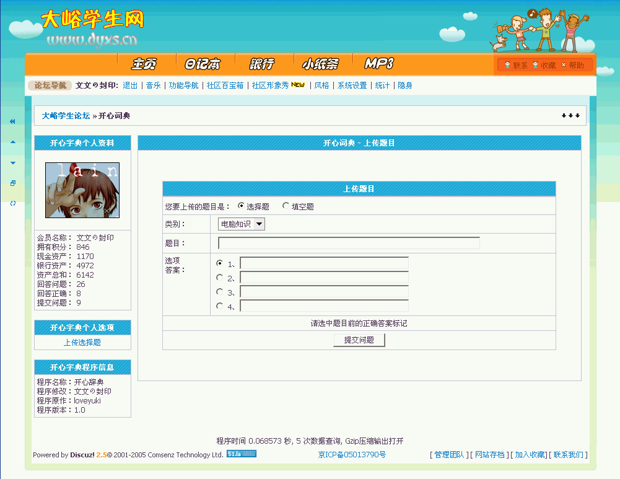Click the 大峪学生网 site logo
This screenshot has width=620, height=479.
coord(92,19)
